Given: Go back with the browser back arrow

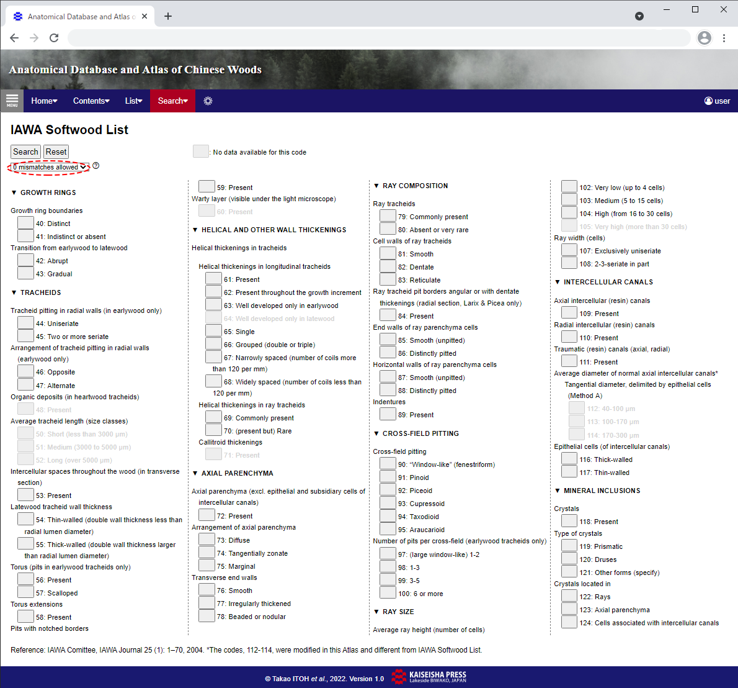Looking at the screenshot, I should (15, 38).
